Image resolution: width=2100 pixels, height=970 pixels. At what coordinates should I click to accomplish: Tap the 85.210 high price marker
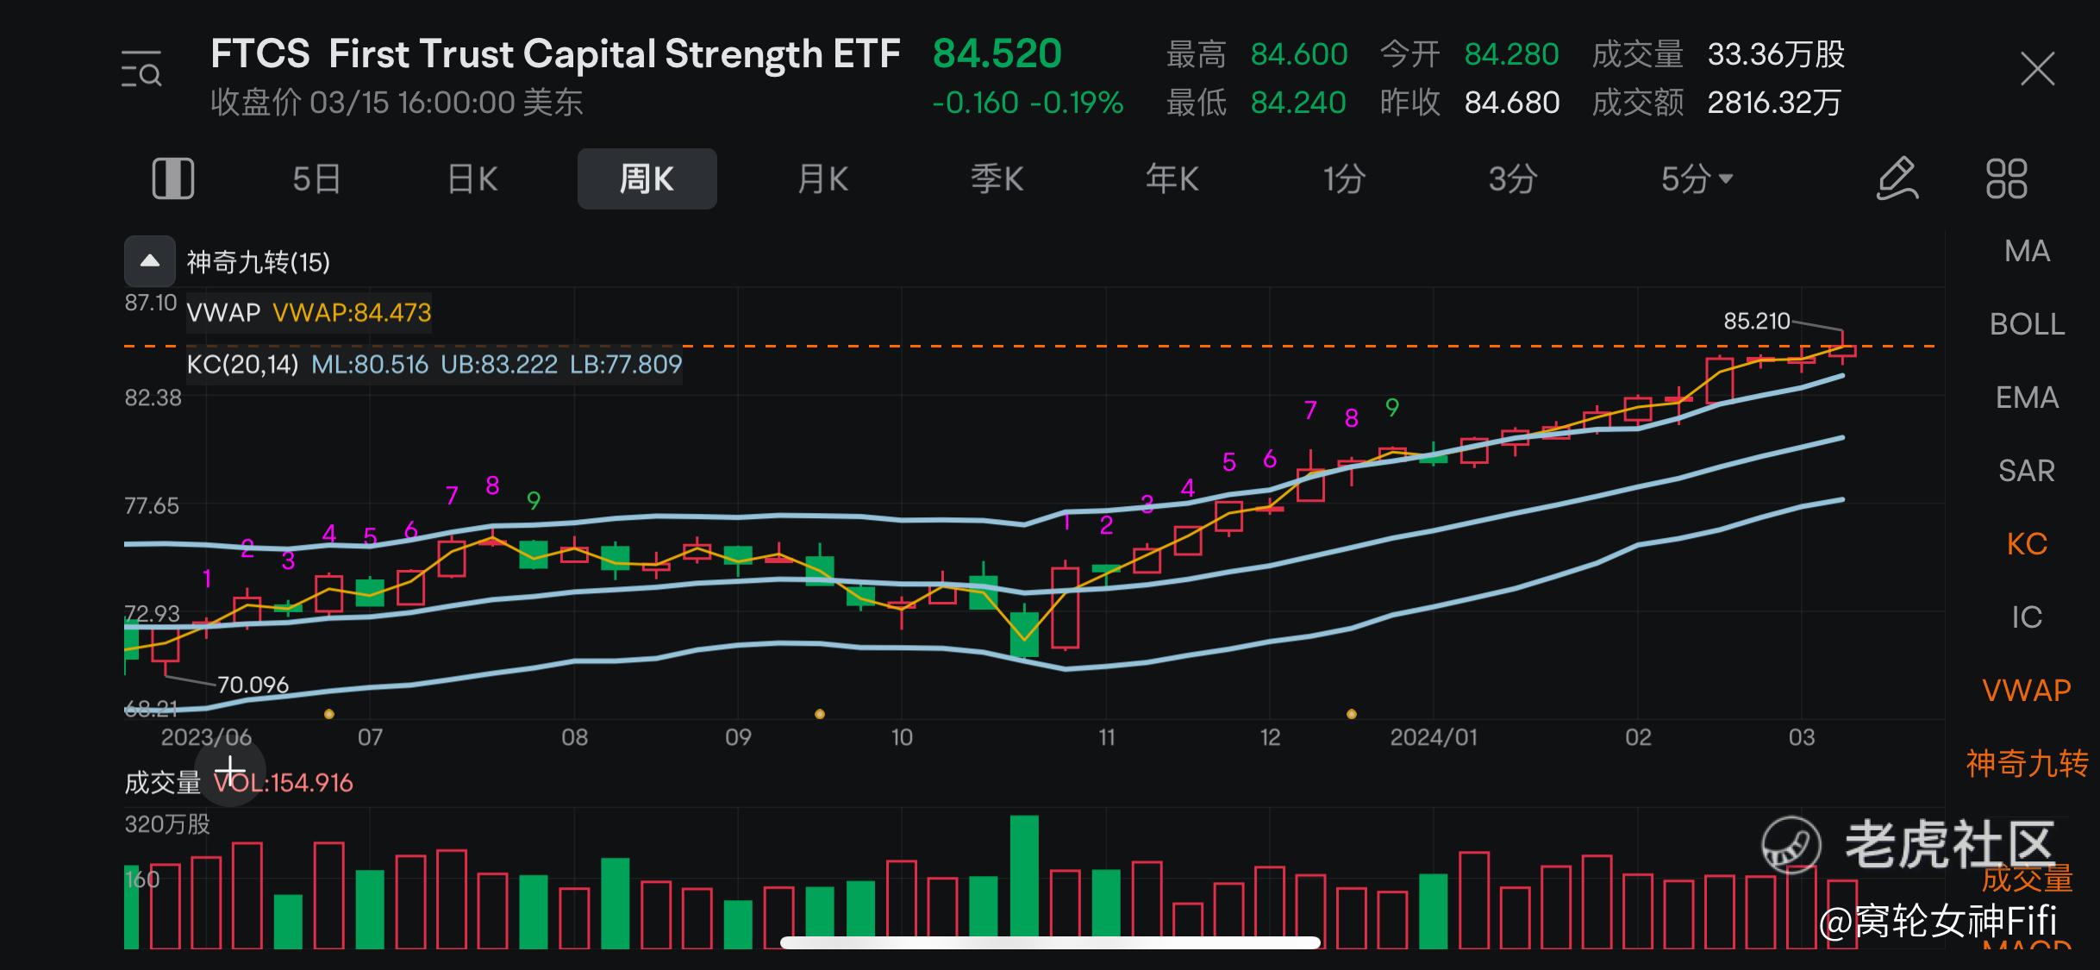pyautogui.click(x=1757, y=321)
